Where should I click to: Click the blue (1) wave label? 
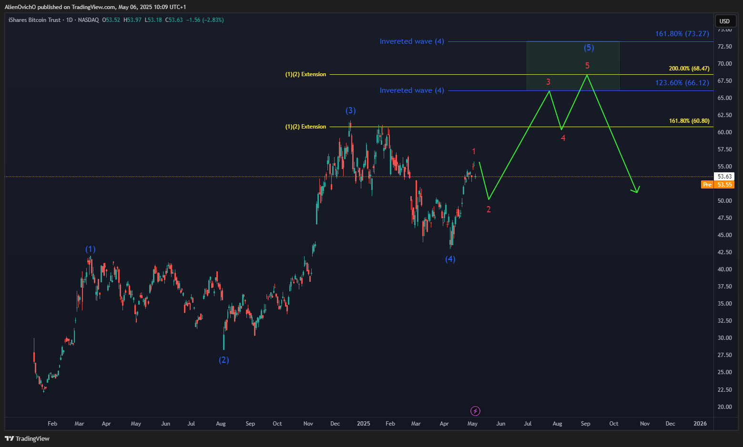pos(91,249)
